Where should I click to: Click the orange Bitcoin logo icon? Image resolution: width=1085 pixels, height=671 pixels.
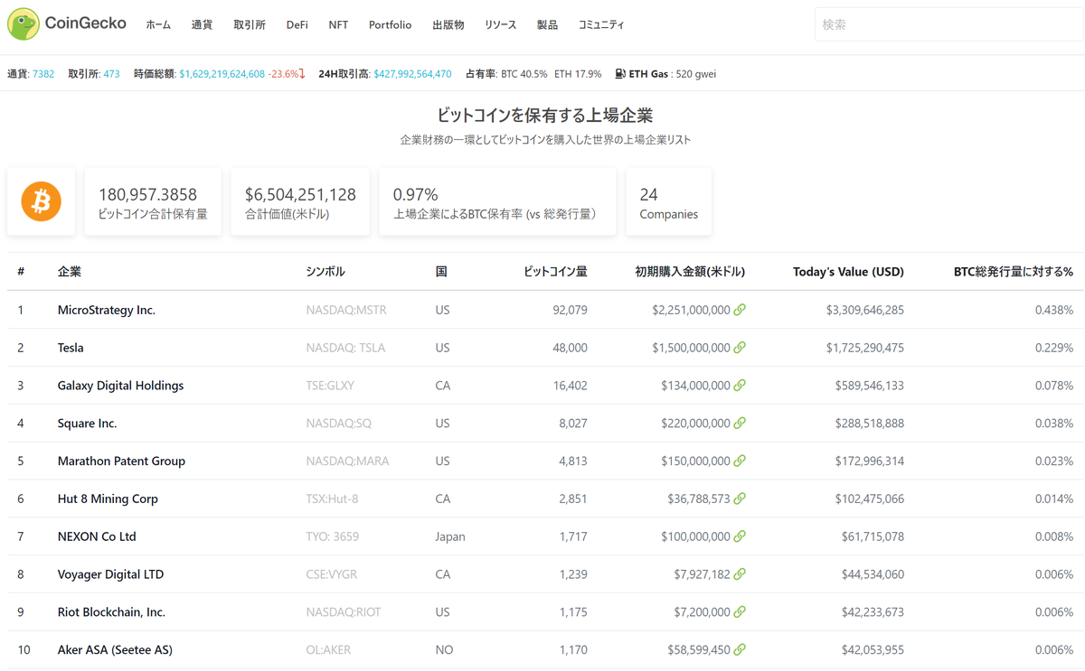pyautogui.click(x=41, y=201)
